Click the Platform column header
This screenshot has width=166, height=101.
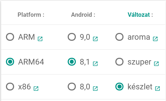pyautogui.click(x=31, y=15)
